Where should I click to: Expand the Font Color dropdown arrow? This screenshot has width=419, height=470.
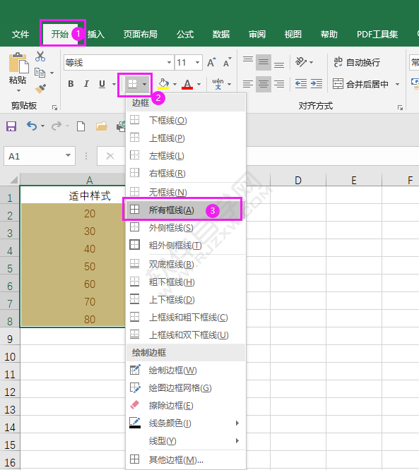[199, 84]
